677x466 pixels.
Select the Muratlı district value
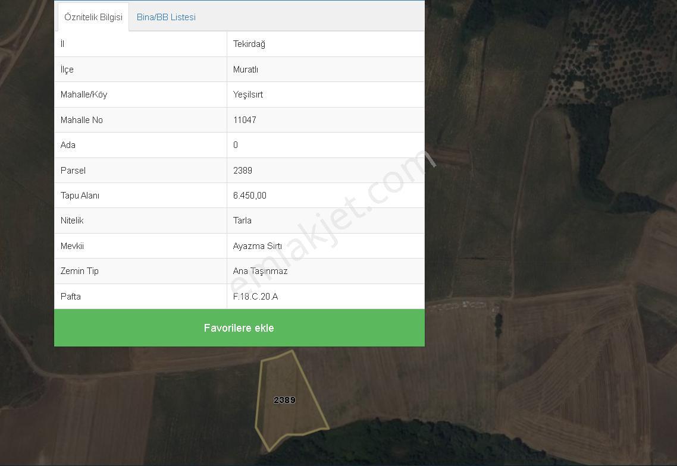tap(246, 70)
